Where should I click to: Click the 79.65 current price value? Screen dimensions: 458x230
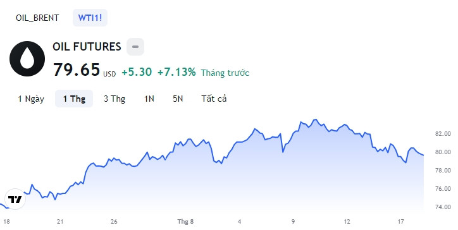pyautogui.click(x=77, y=70)
